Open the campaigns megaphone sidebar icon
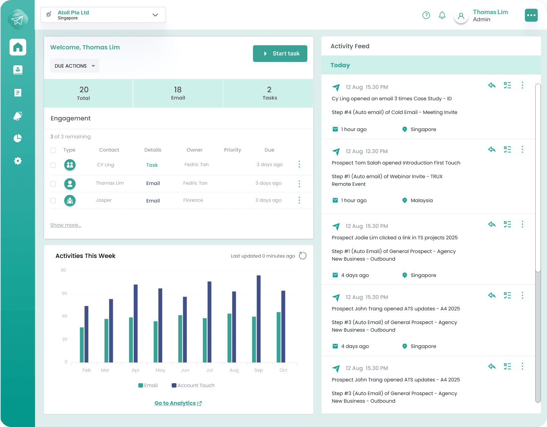The image size is (547, 427). click(18, 115)
